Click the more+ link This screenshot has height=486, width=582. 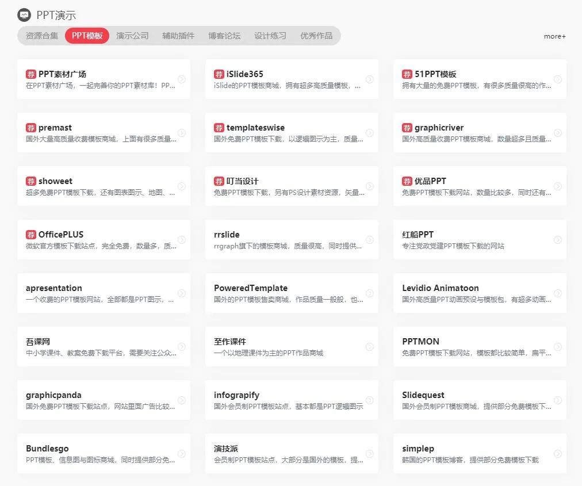coord(554,36)
